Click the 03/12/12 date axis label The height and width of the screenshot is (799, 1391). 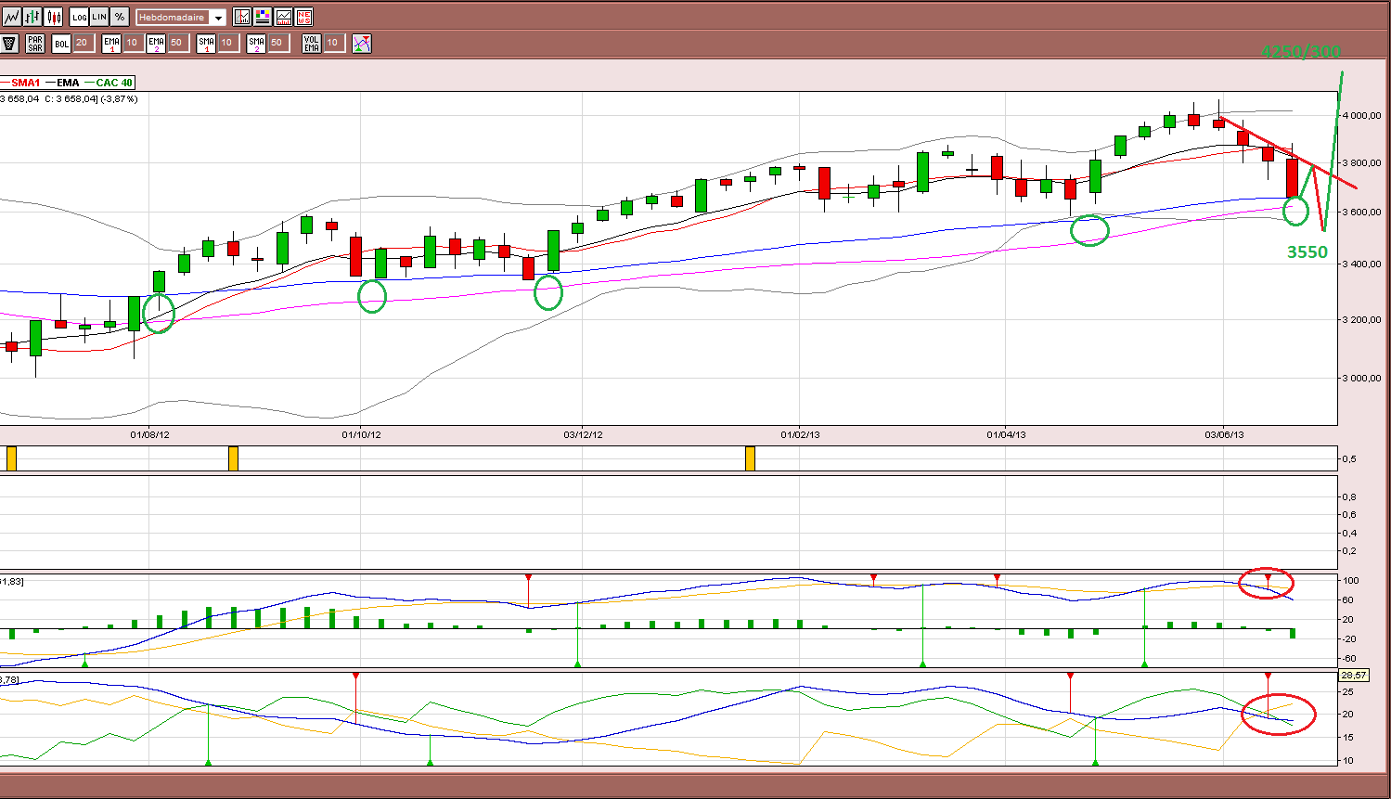(x=584, y=434)
